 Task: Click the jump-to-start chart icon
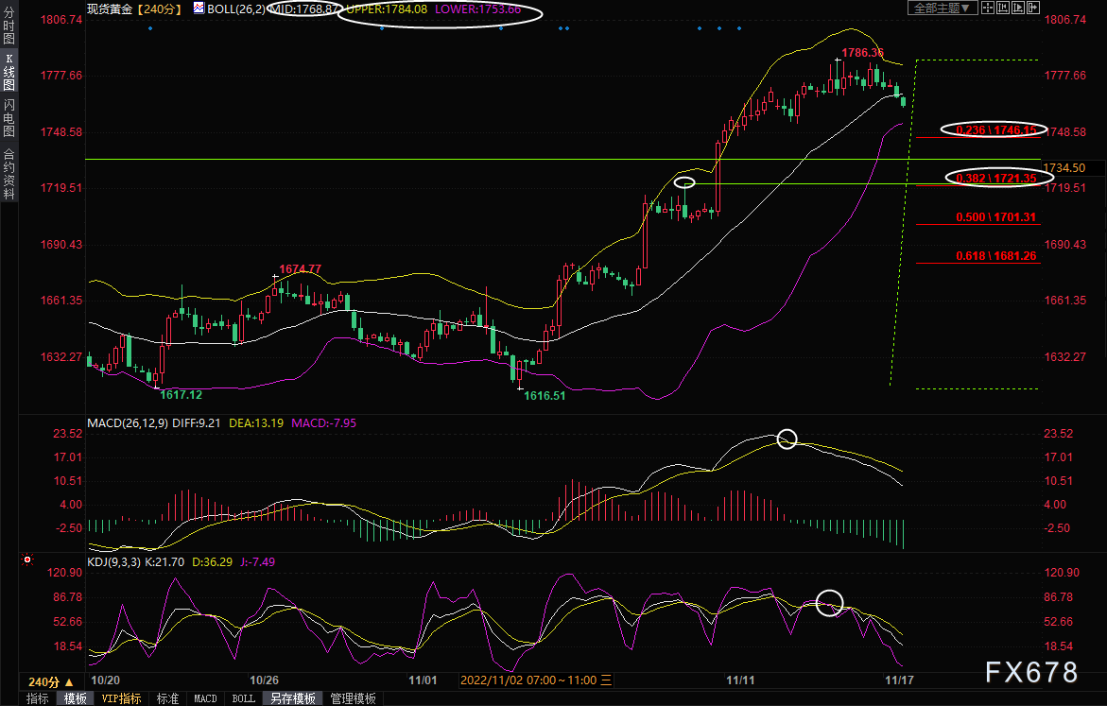pyautogui.click(x=1001, y=8)
